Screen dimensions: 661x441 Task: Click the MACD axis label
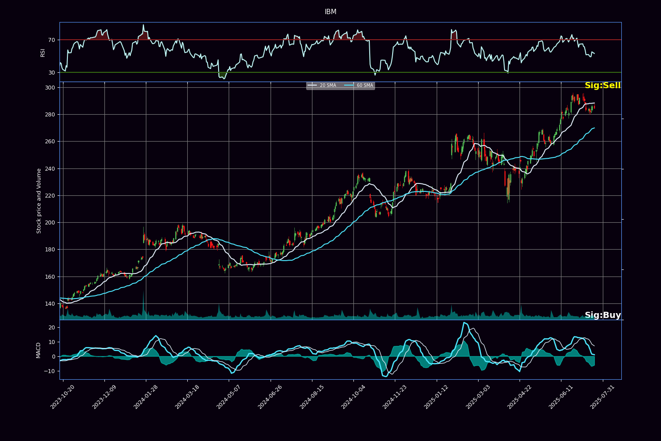click(39, 350)
